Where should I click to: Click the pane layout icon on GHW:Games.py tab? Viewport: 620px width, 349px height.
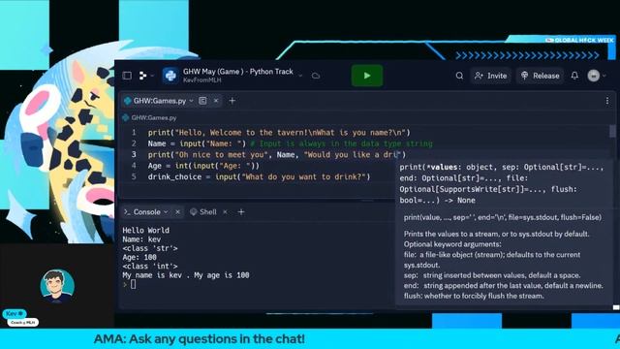point(202,101)
